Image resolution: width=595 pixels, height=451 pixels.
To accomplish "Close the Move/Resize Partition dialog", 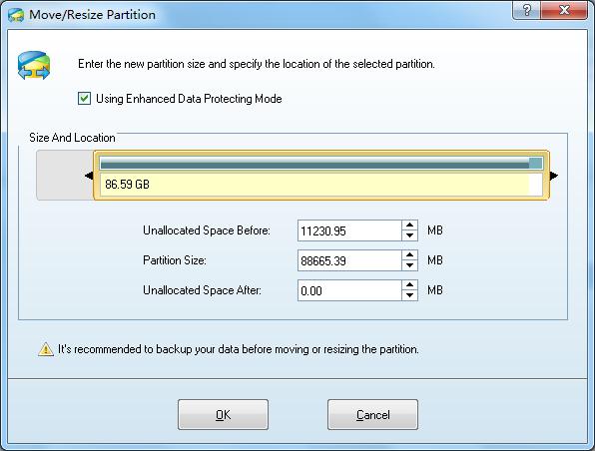I will [564, 10].
